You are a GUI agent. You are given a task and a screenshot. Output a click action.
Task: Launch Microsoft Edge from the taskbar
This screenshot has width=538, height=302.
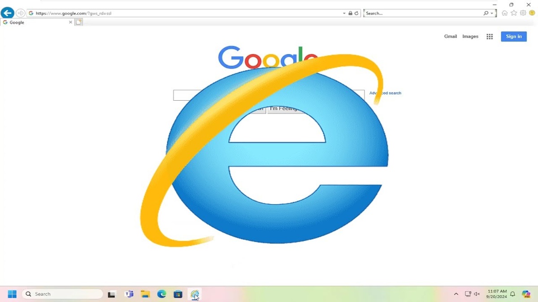pyautogui.click(x=162, y=294)
